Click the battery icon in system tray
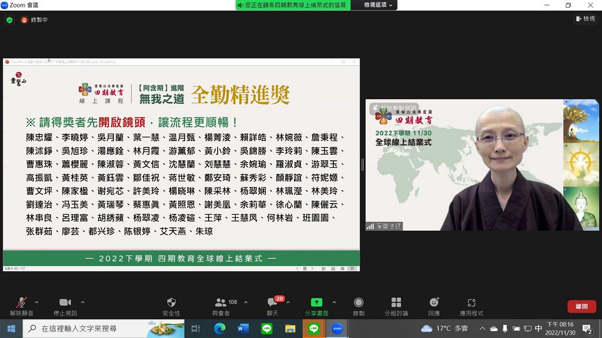 pos(516,329)
